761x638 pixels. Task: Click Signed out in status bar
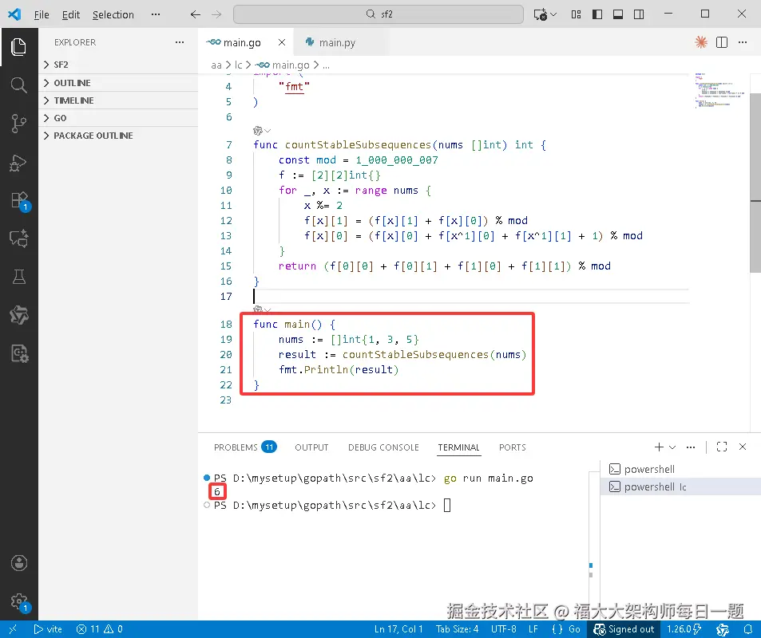624,629
